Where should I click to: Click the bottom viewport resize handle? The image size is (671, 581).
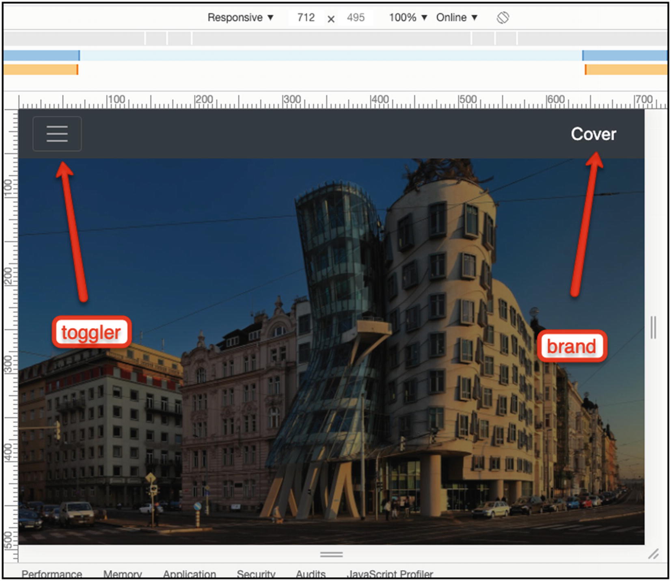pyautogui.click(x=331, y=554)
